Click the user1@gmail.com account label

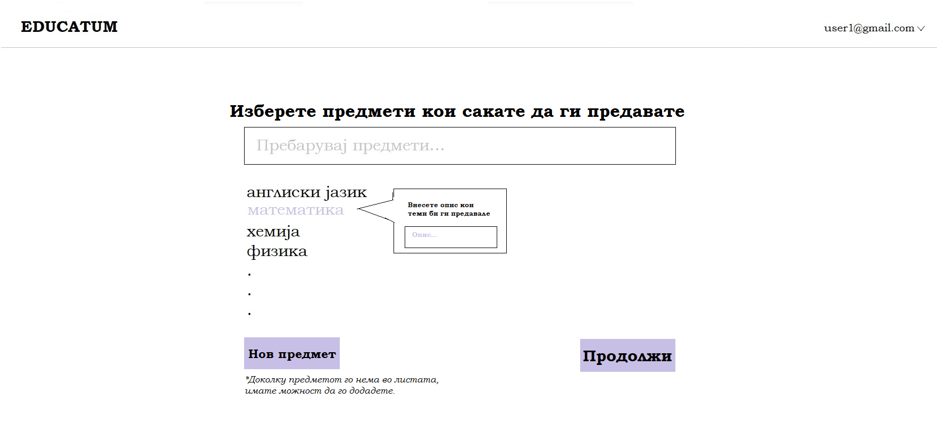tap(868, 28)
